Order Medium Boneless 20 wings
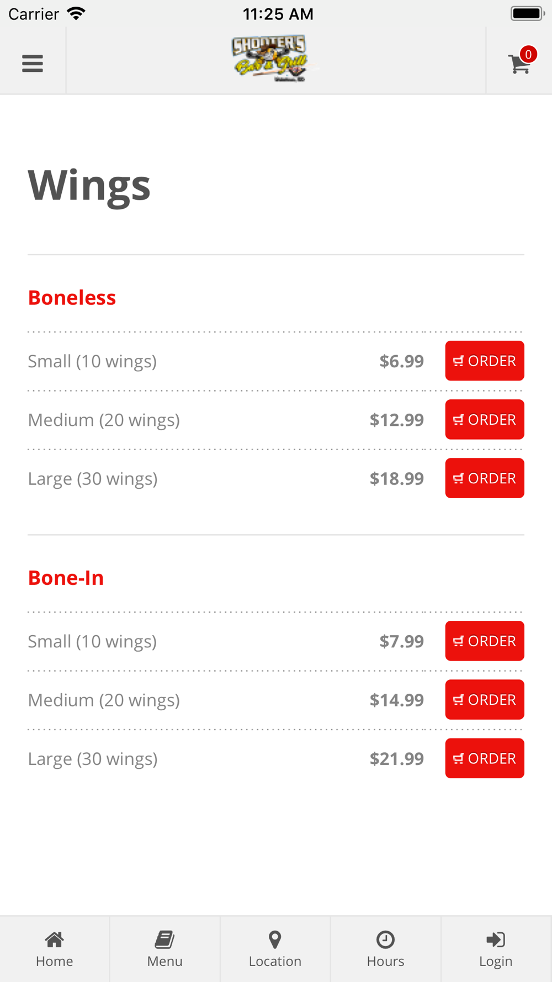This screenshot has width=552, height=982. pos(484,420)
